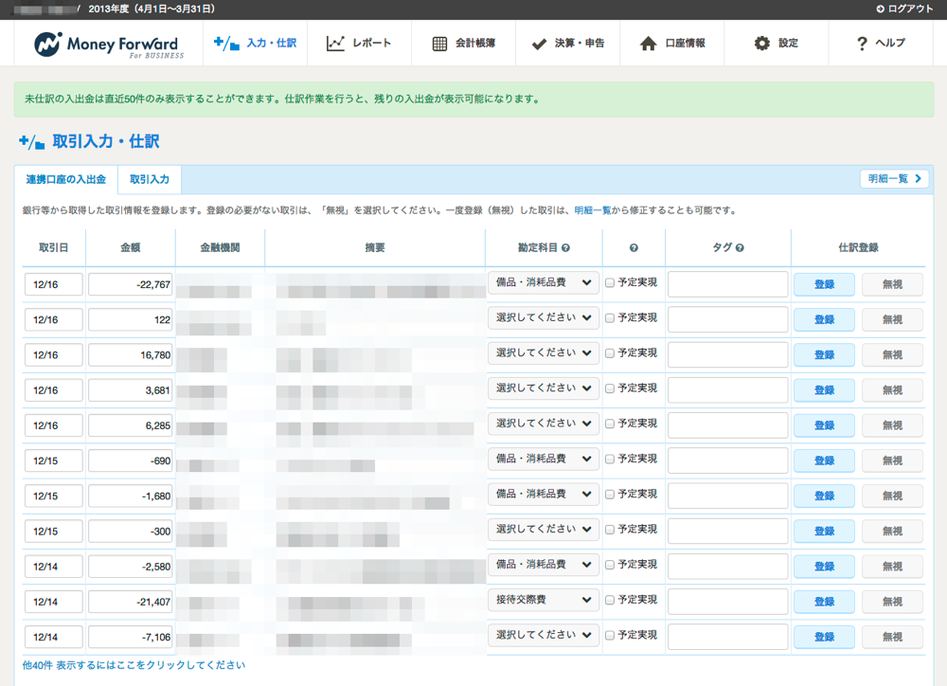Open the 入力・仕訳 plus-slash icon in navigation
Screen dimensions: 947x686
click(226, 44)
